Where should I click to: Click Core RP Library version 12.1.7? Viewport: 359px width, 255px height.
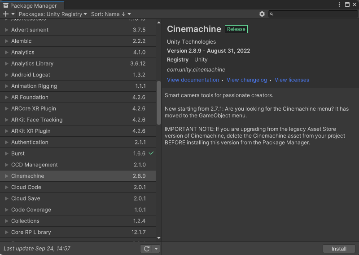click(139, 232)
